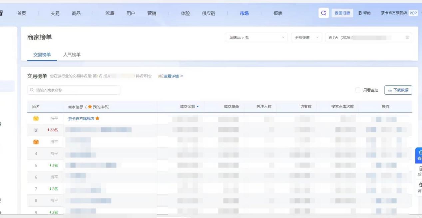Expand the 茶卡官方旗舰店 POP account menu
Viewport: 422px width, 218px height.
(399, 13)
